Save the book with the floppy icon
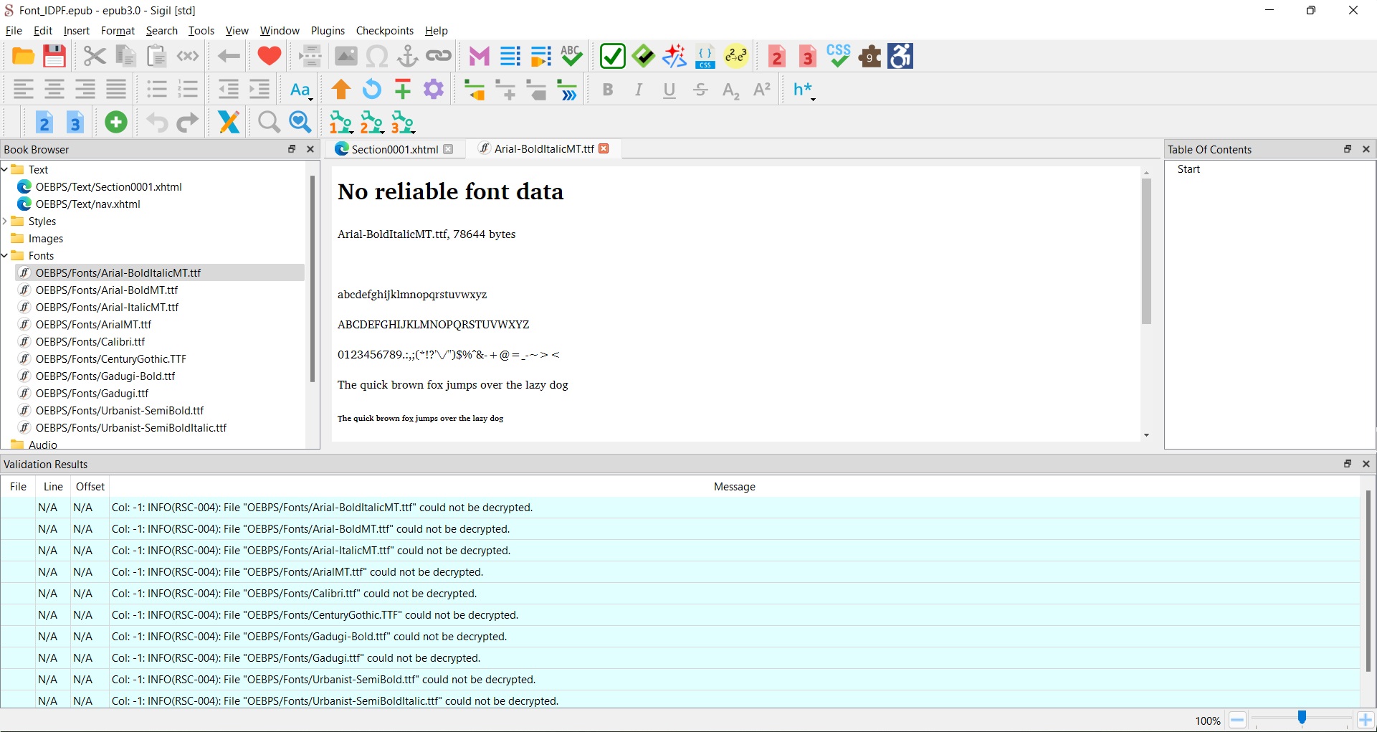The image size is (1377, 732). pos(54,56)
